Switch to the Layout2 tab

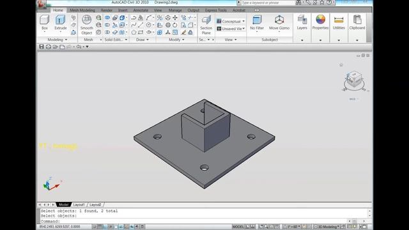[x=95, y=204]
